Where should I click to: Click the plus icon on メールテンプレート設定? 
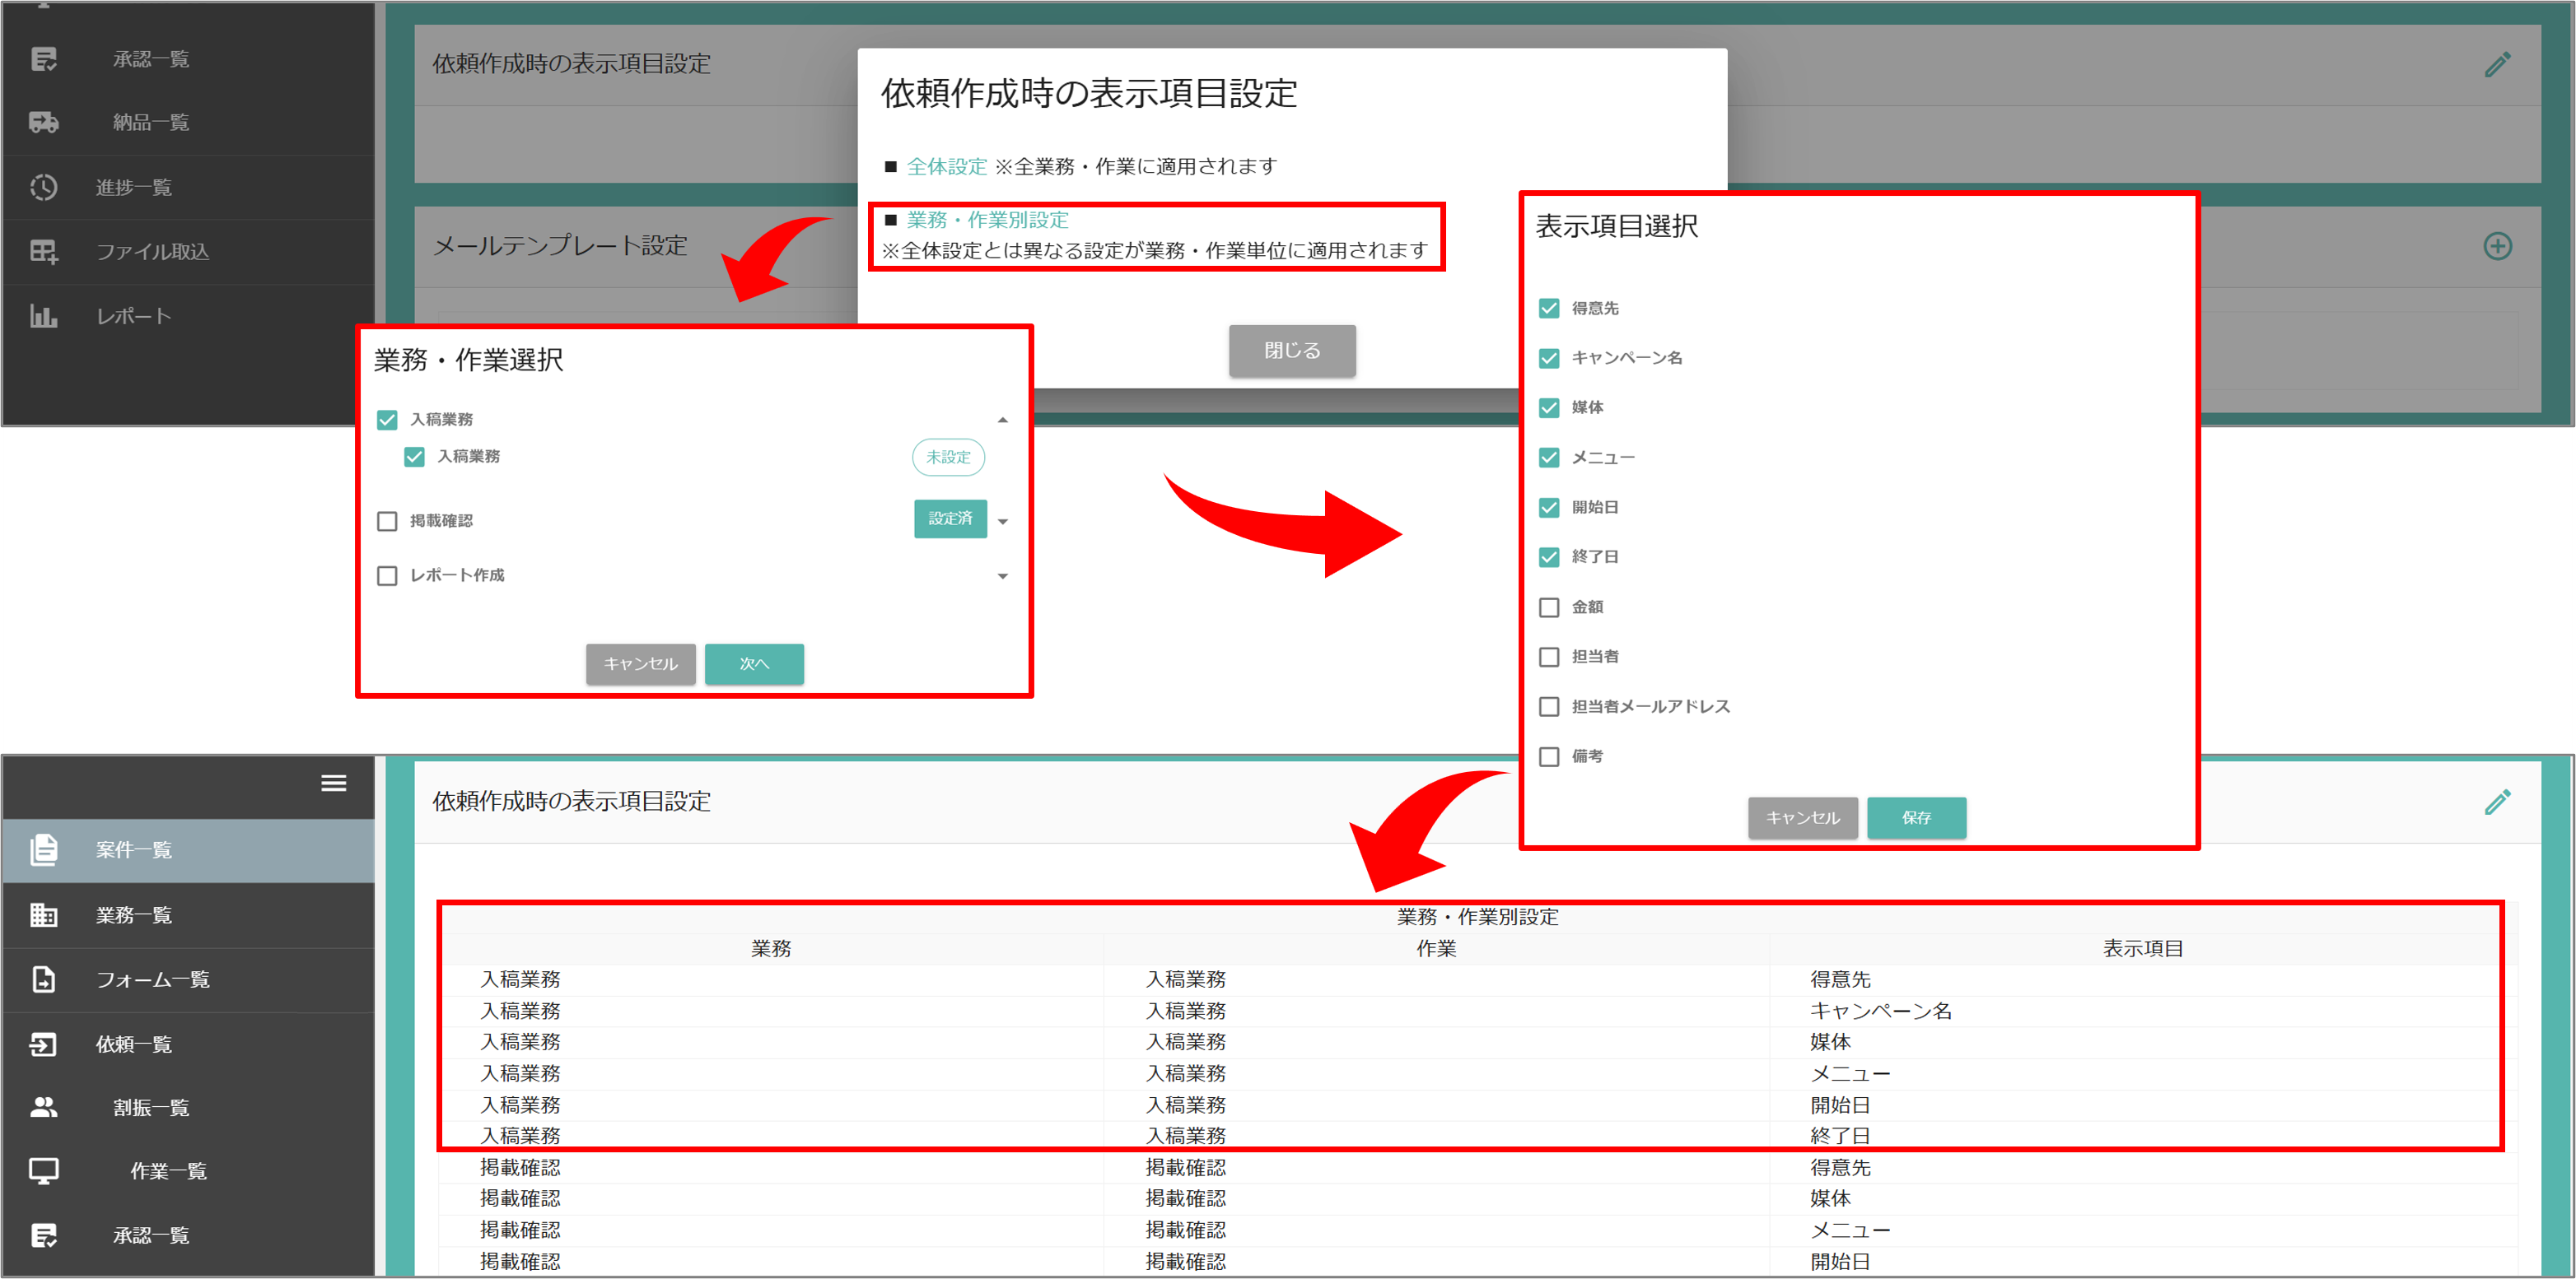tap(2497, 246)
